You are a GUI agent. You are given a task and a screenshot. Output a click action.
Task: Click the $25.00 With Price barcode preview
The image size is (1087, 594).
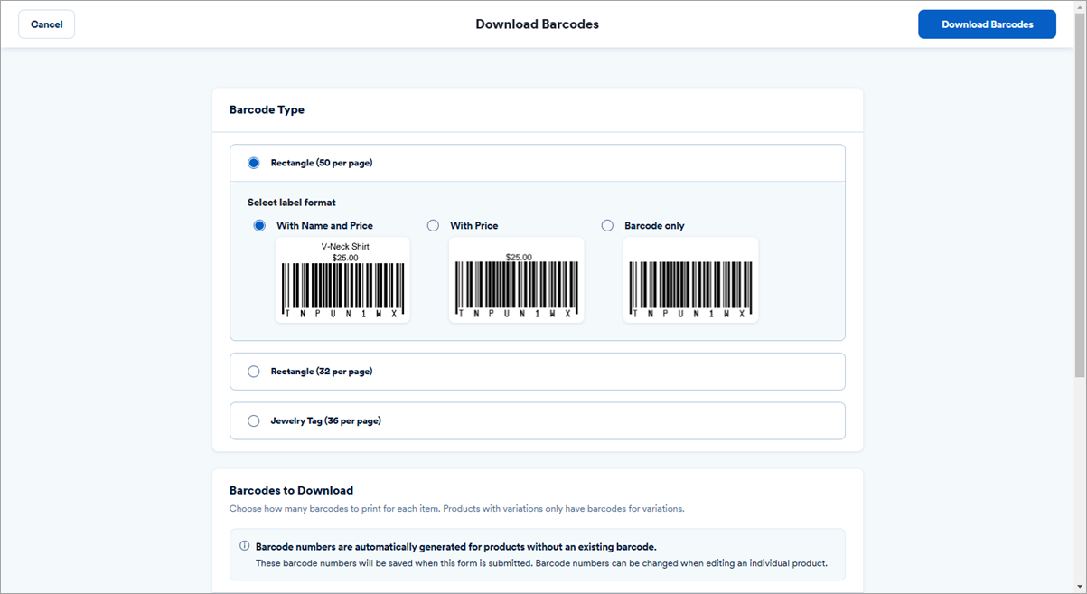click(x=516, y=280)
